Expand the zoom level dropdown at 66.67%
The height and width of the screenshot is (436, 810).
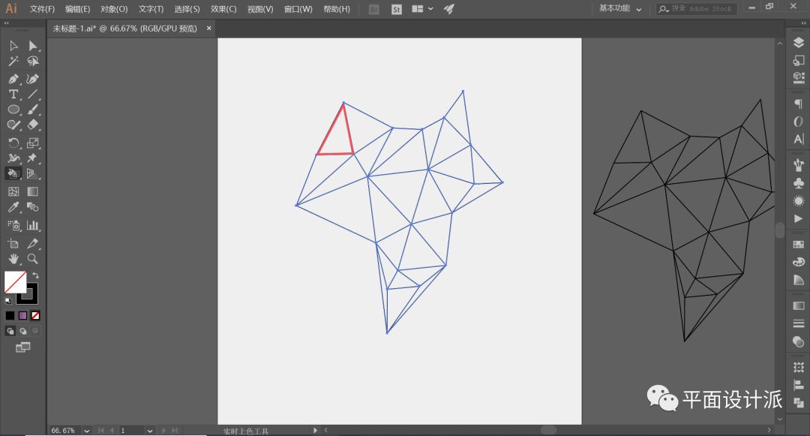(86, 431)
